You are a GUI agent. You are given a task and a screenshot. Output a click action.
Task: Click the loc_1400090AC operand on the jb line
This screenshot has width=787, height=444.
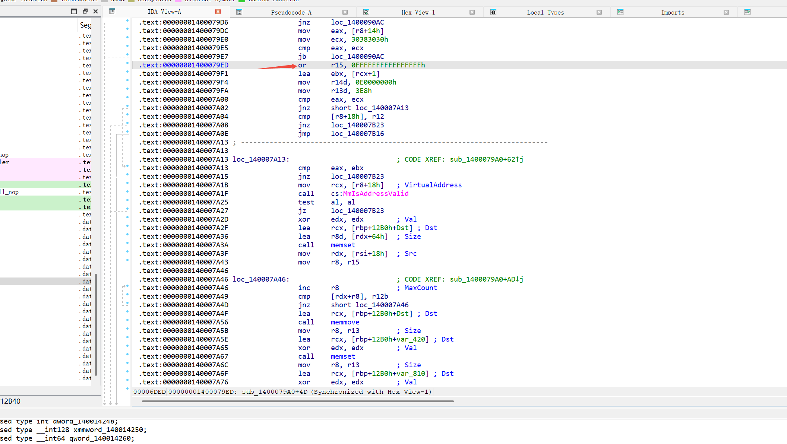click(357, 57)
